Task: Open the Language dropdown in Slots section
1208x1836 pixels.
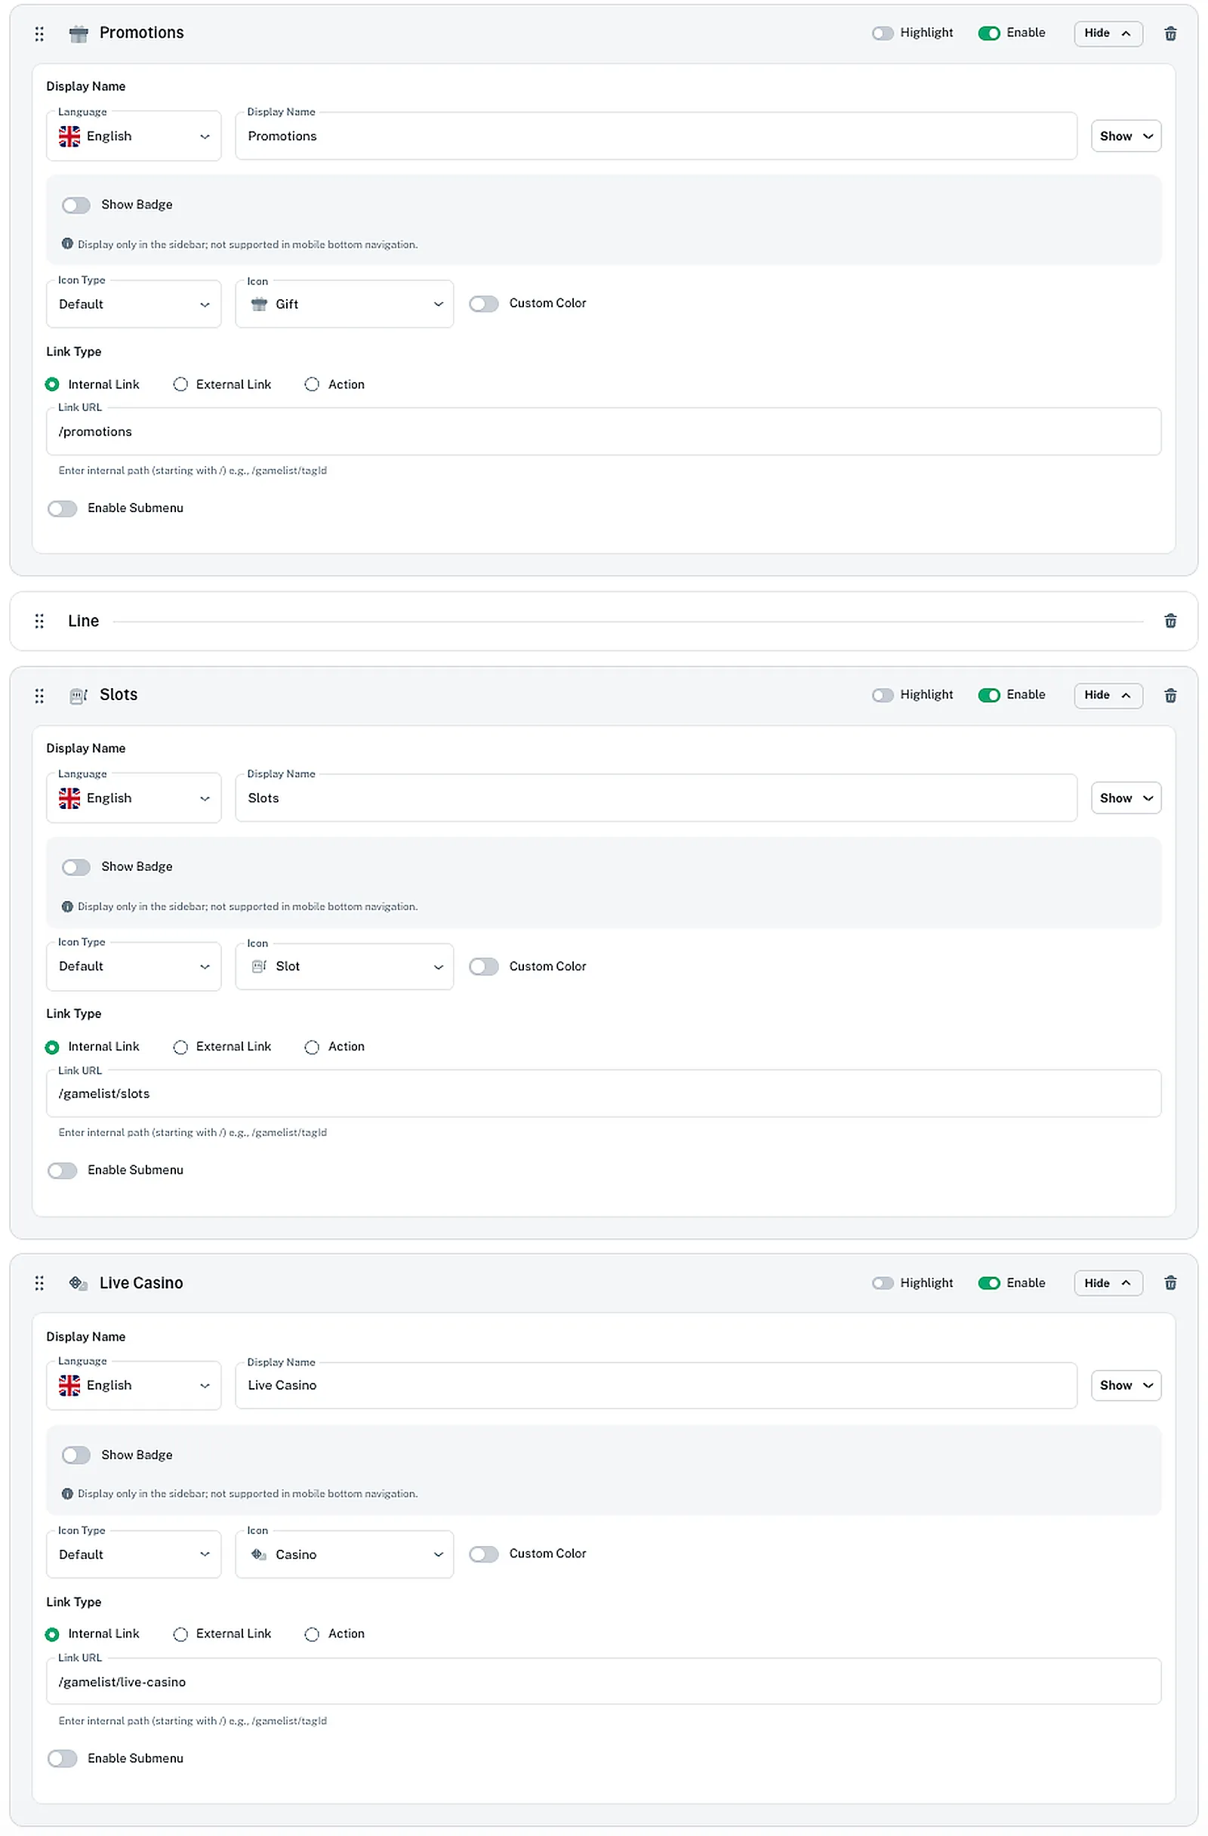Action: [134, 798]
